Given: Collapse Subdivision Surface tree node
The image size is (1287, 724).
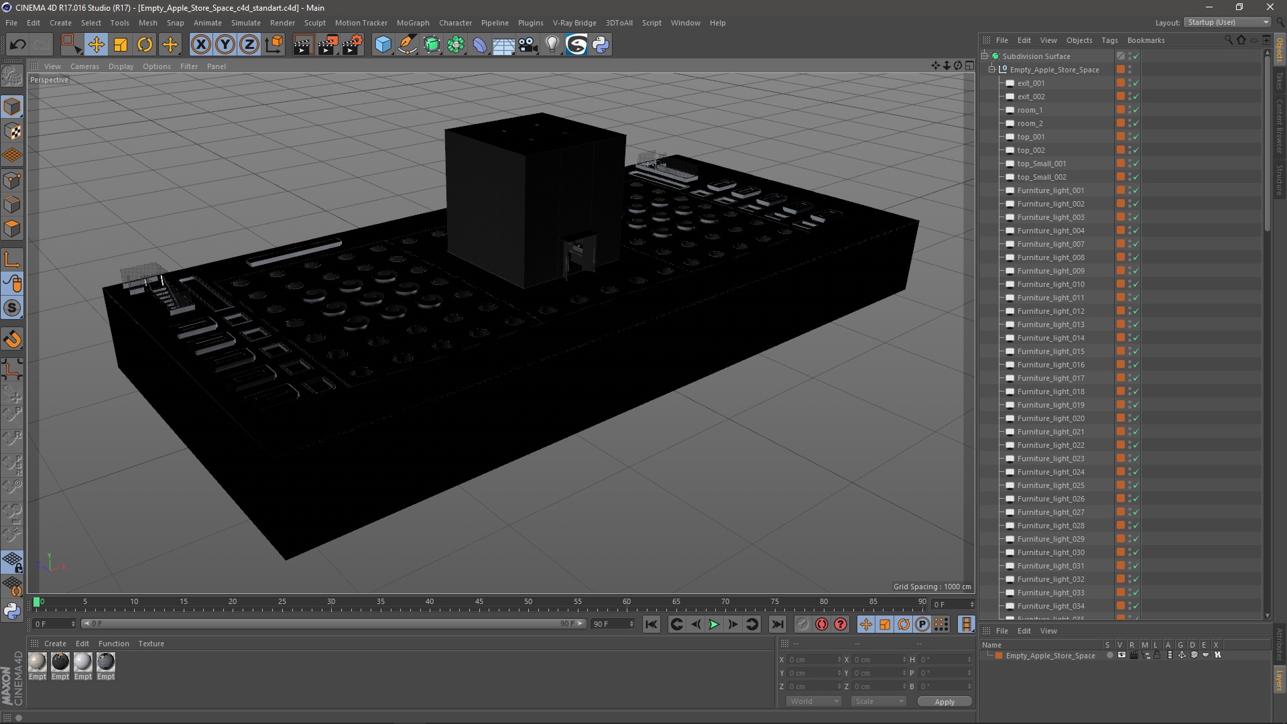Looking at the screenshot, I should [x=985, y=56].
